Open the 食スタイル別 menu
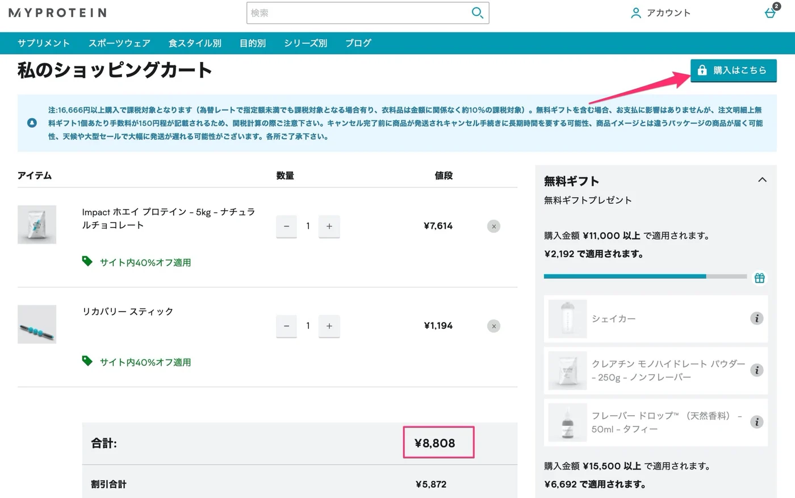The image size is (795, 498). point(195,43)
